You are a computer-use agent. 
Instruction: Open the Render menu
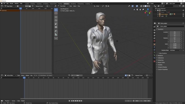pyautogui.click(x=11, y=4)
